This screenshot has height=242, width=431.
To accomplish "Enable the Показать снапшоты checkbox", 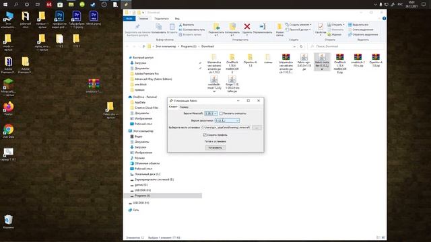I will point(221,114).
